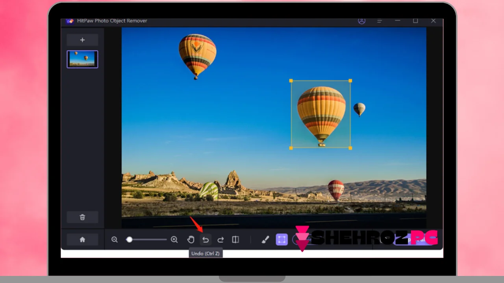The image size is (504, 283).
Task: Click the bottom-left handle of selection box
Action: click(291, 148)
